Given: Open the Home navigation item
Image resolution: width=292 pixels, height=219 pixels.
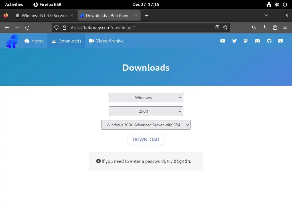Looking at the screenshot, I should tap(34, 41).
